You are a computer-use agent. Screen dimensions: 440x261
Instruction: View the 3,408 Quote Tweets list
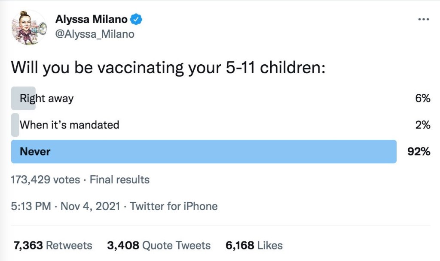point(159,246)
